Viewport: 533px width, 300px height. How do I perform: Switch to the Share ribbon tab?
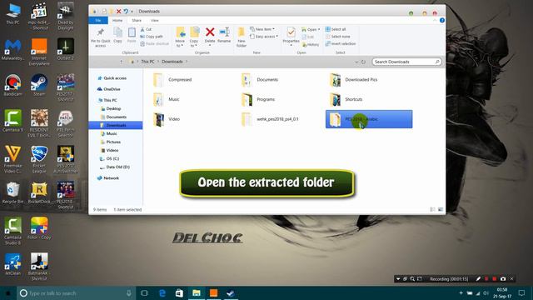pyautogui.click(x=137, y=20)
